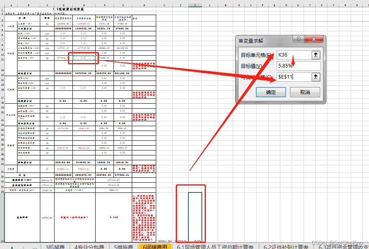Switch to the 3机械费 sheet tab
This screenshot has height=249, width=369.
point(55,247)
